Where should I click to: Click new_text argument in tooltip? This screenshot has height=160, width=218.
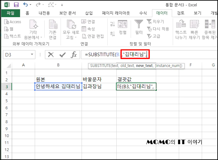pos(144,66)
